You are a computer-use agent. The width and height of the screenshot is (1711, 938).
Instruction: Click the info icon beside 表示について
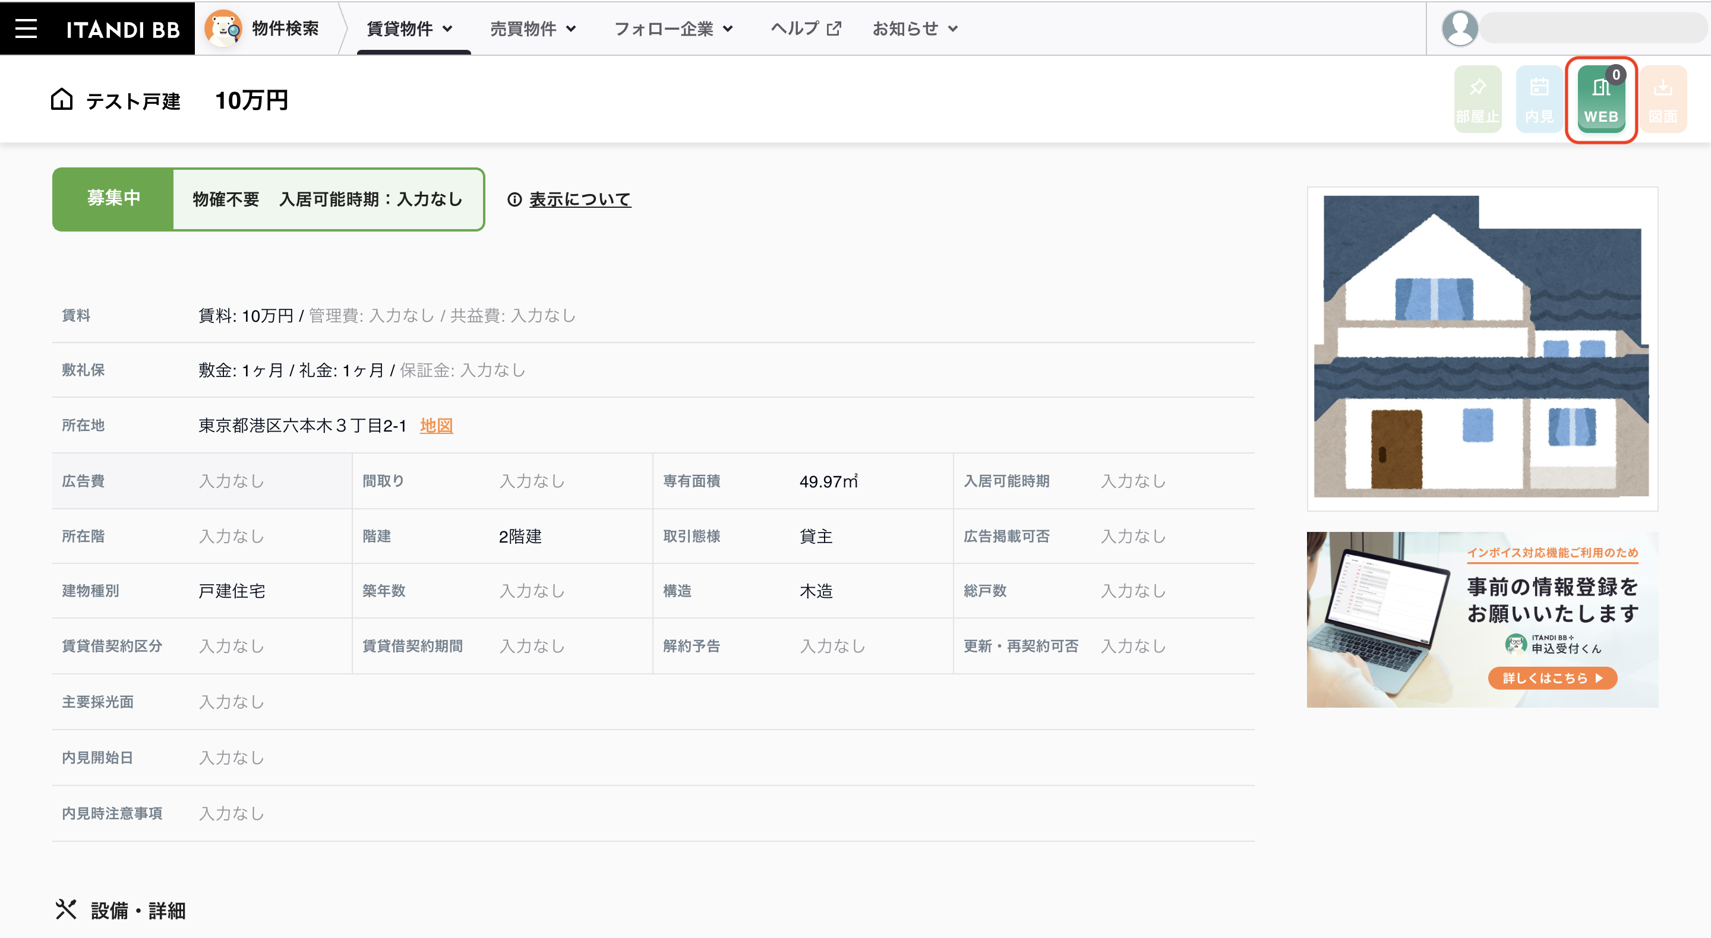click(514, 199)
